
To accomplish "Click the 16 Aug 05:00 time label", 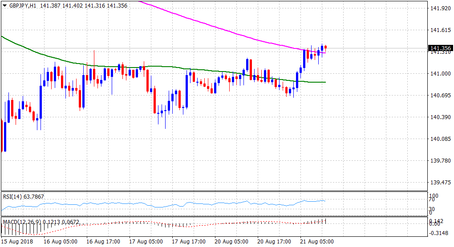I will click(60, 242).
